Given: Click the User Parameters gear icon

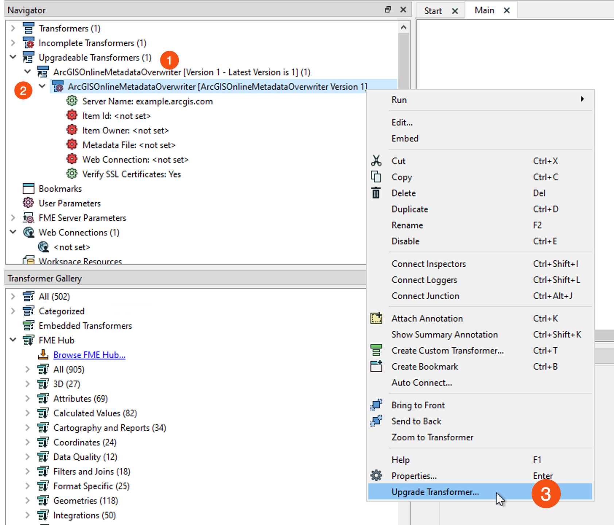Looking at the screenshot, I should (x=28, y=203).
